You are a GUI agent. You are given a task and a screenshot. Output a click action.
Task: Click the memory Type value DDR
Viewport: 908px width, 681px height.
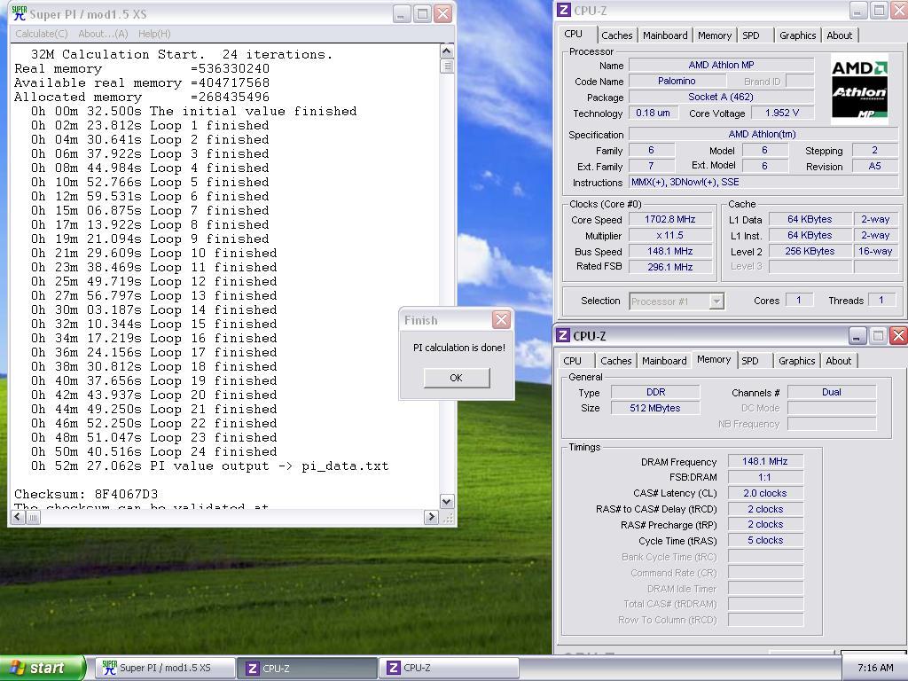655,392
